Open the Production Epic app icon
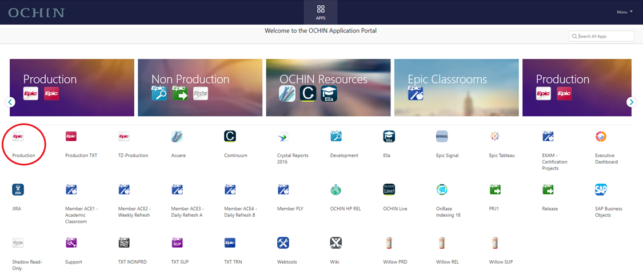643x278 pixels. (x=18, y=137)
